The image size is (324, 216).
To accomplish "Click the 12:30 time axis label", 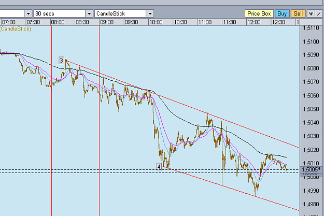I will [278, 22].
